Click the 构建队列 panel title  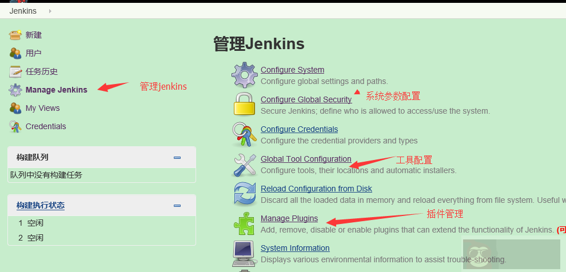(32, 157)
